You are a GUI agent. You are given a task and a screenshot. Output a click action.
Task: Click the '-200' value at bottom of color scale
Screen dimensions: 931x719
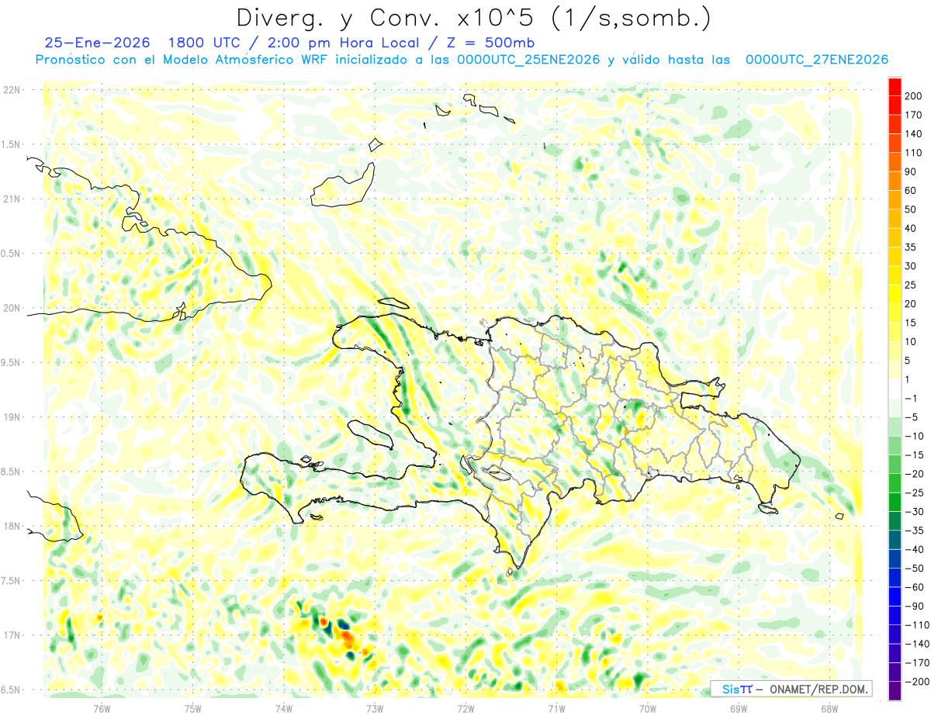click(915, 682)
